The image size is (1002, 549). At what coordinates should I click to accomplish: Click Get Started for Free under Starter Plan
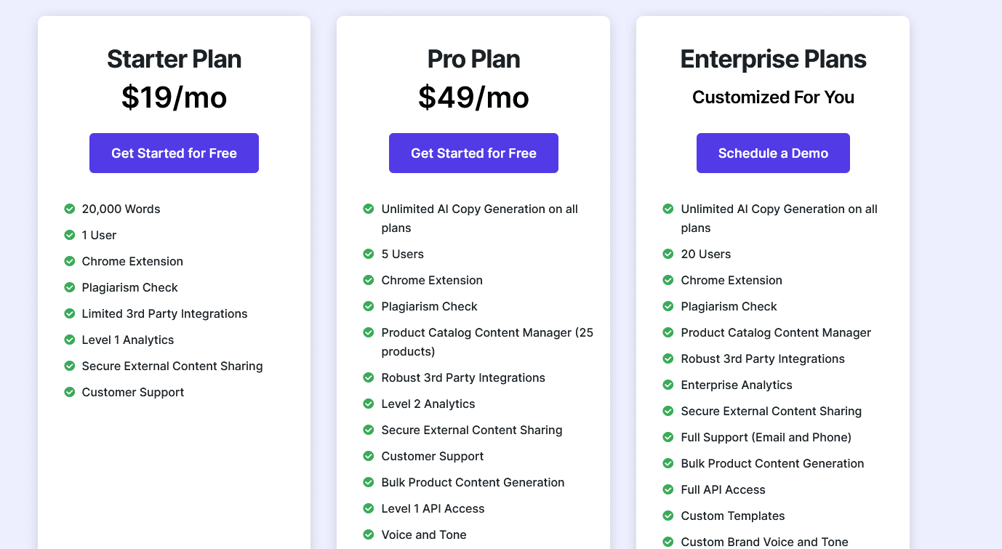174,153
